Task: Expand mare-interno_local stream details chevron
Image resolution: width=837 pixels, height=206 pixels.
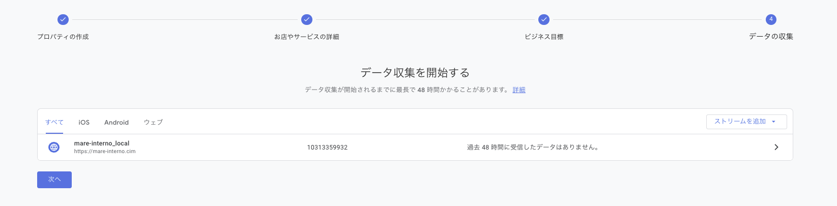Action: click(776, 148)
